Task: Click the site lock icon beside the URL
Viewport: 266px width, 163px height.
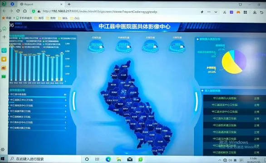Action: tap(39, 11)
